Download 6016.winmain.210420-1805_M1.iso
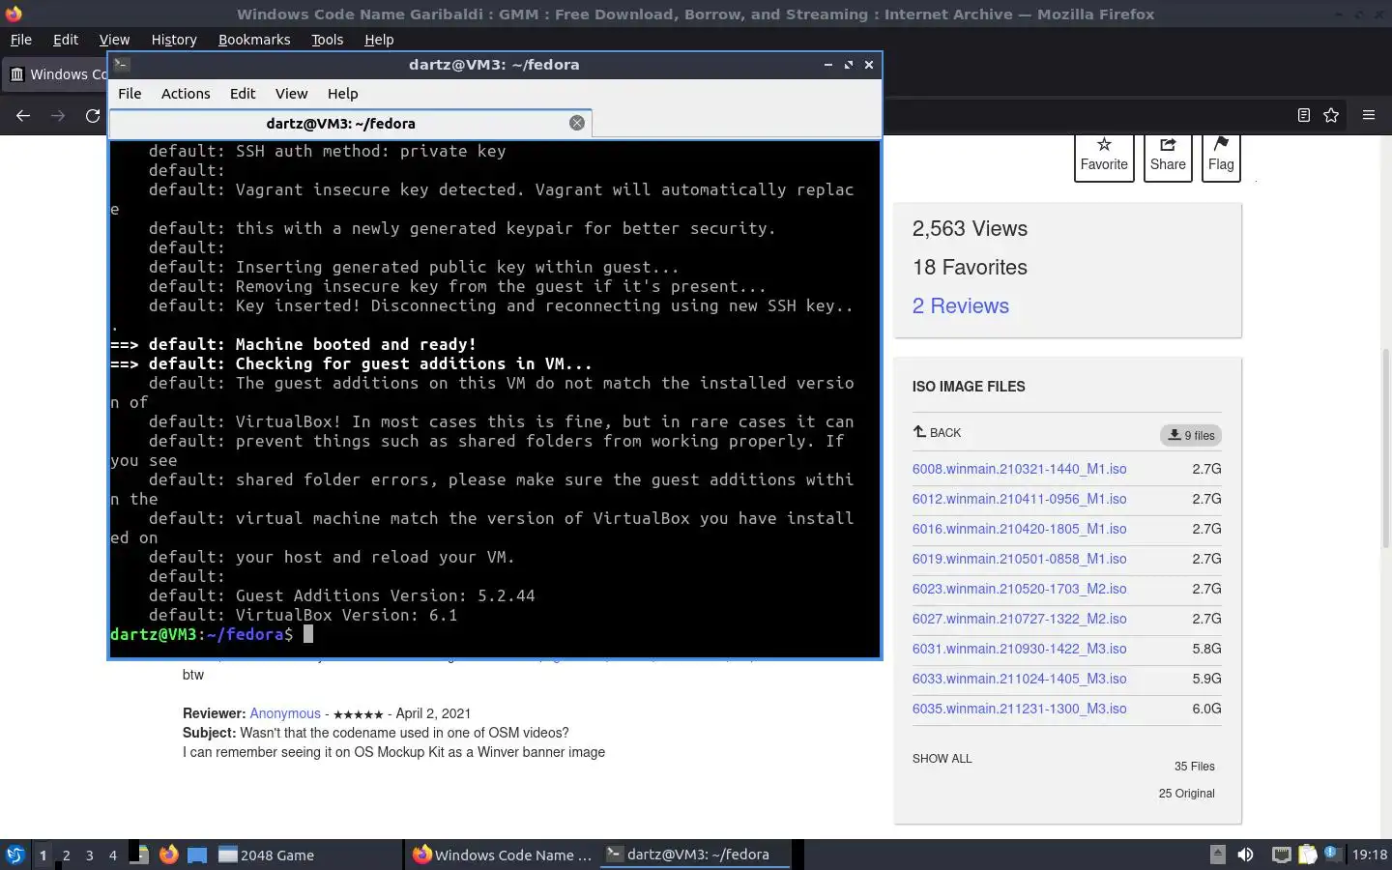 1019,529
